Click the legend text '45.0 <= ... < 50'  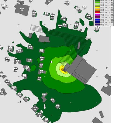click(x=107, y=3)
